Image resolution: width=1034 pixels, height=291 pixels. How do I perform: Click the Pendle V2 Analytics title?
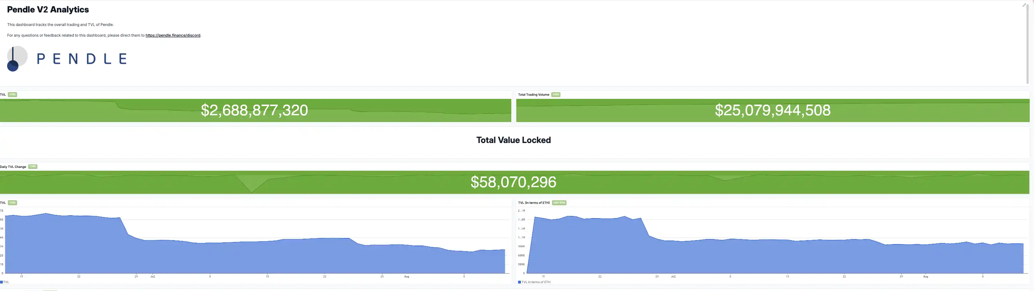[48, 10]
